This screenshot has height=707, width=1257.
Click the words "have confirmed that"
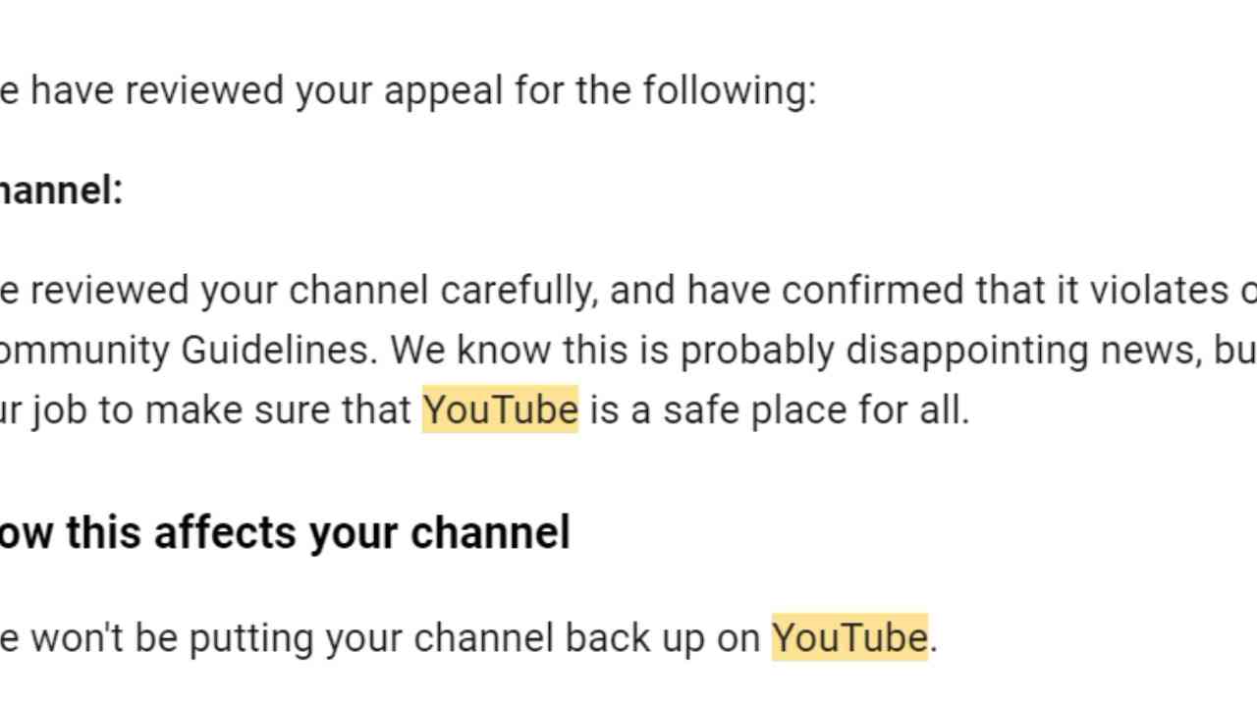(x=825, y=290)
